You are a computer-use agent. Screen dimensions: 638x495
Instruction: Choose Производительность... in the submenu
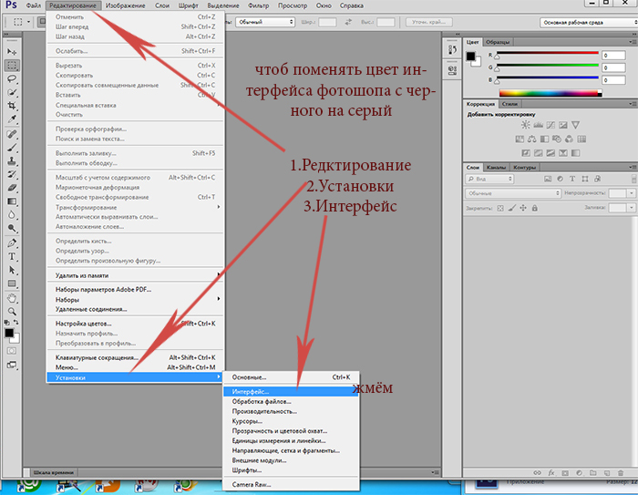click(x=291, y=411)
